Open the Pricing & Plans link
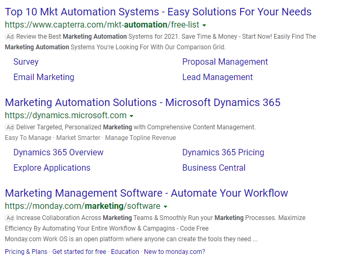 click(x=26, y=252)
